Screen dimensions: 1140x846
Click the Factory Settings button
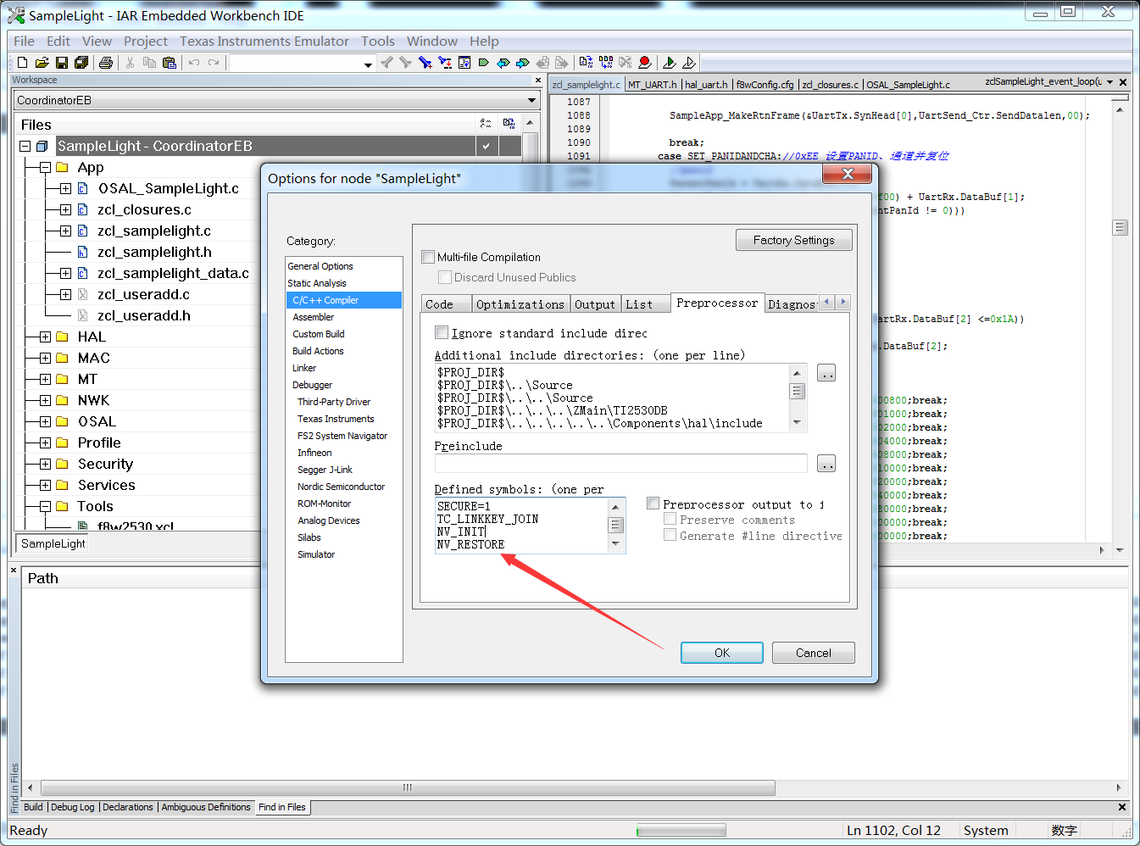(794, 240)
